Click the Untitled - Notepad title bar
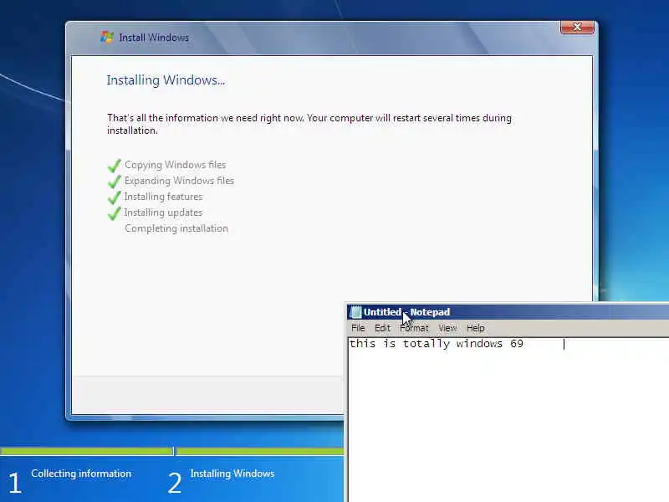This screenshot has width=669, height=502. [x=508, y=312]
